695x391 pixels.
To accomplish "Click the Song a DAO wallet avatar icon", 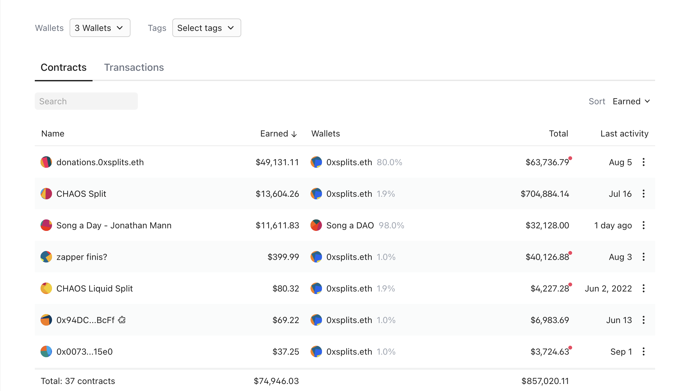I will coord(316,225).
